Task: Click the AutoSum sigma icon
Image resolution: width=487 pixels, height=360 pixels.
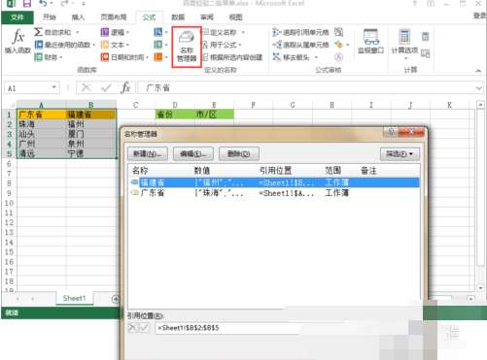Action: pos(38,32)
